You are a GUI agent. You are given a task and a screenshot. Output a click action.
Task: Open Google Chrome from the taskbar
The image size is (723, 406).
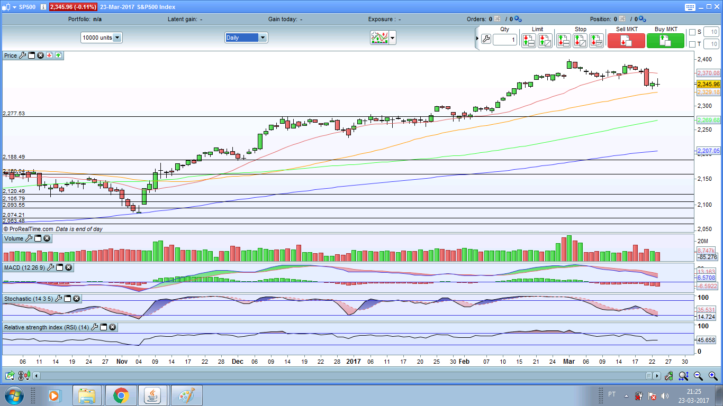pos(121,395)
